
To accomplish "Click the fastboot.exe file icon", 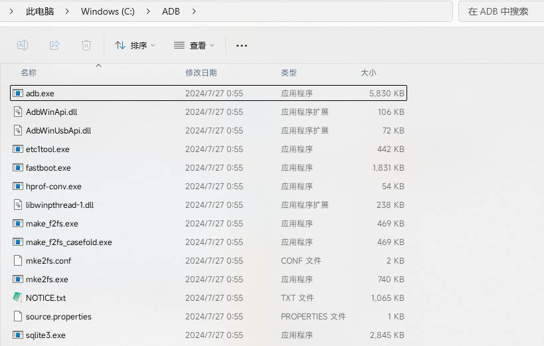I will pyautogui.click(x=18, y=167).
